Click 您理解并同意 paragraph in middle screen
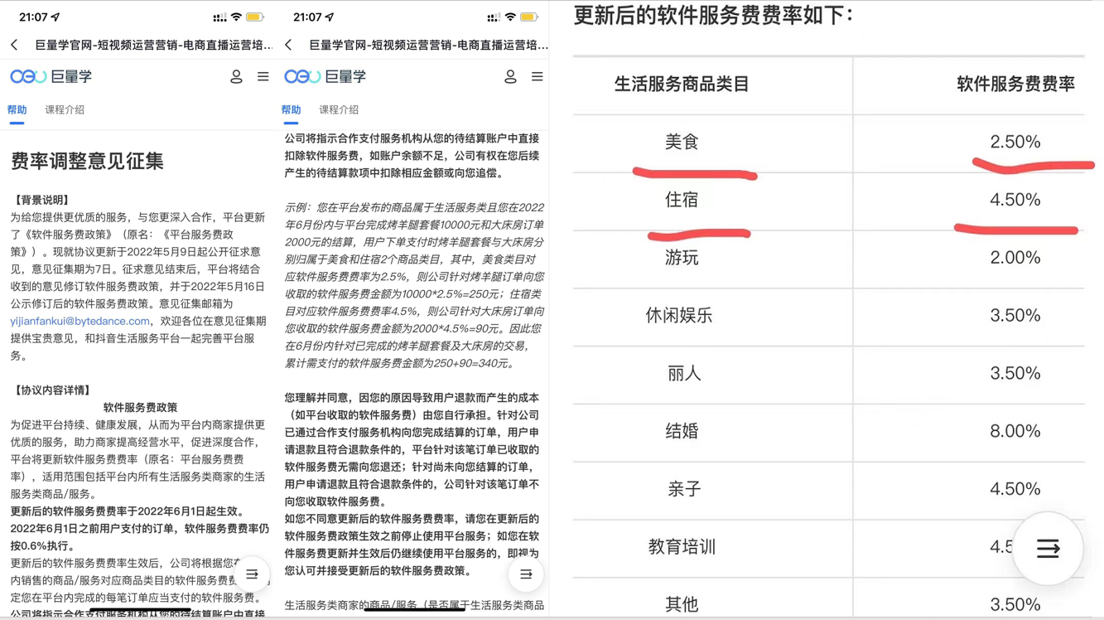Screen dimensions: 1104x620 click(x=412, y=449)
